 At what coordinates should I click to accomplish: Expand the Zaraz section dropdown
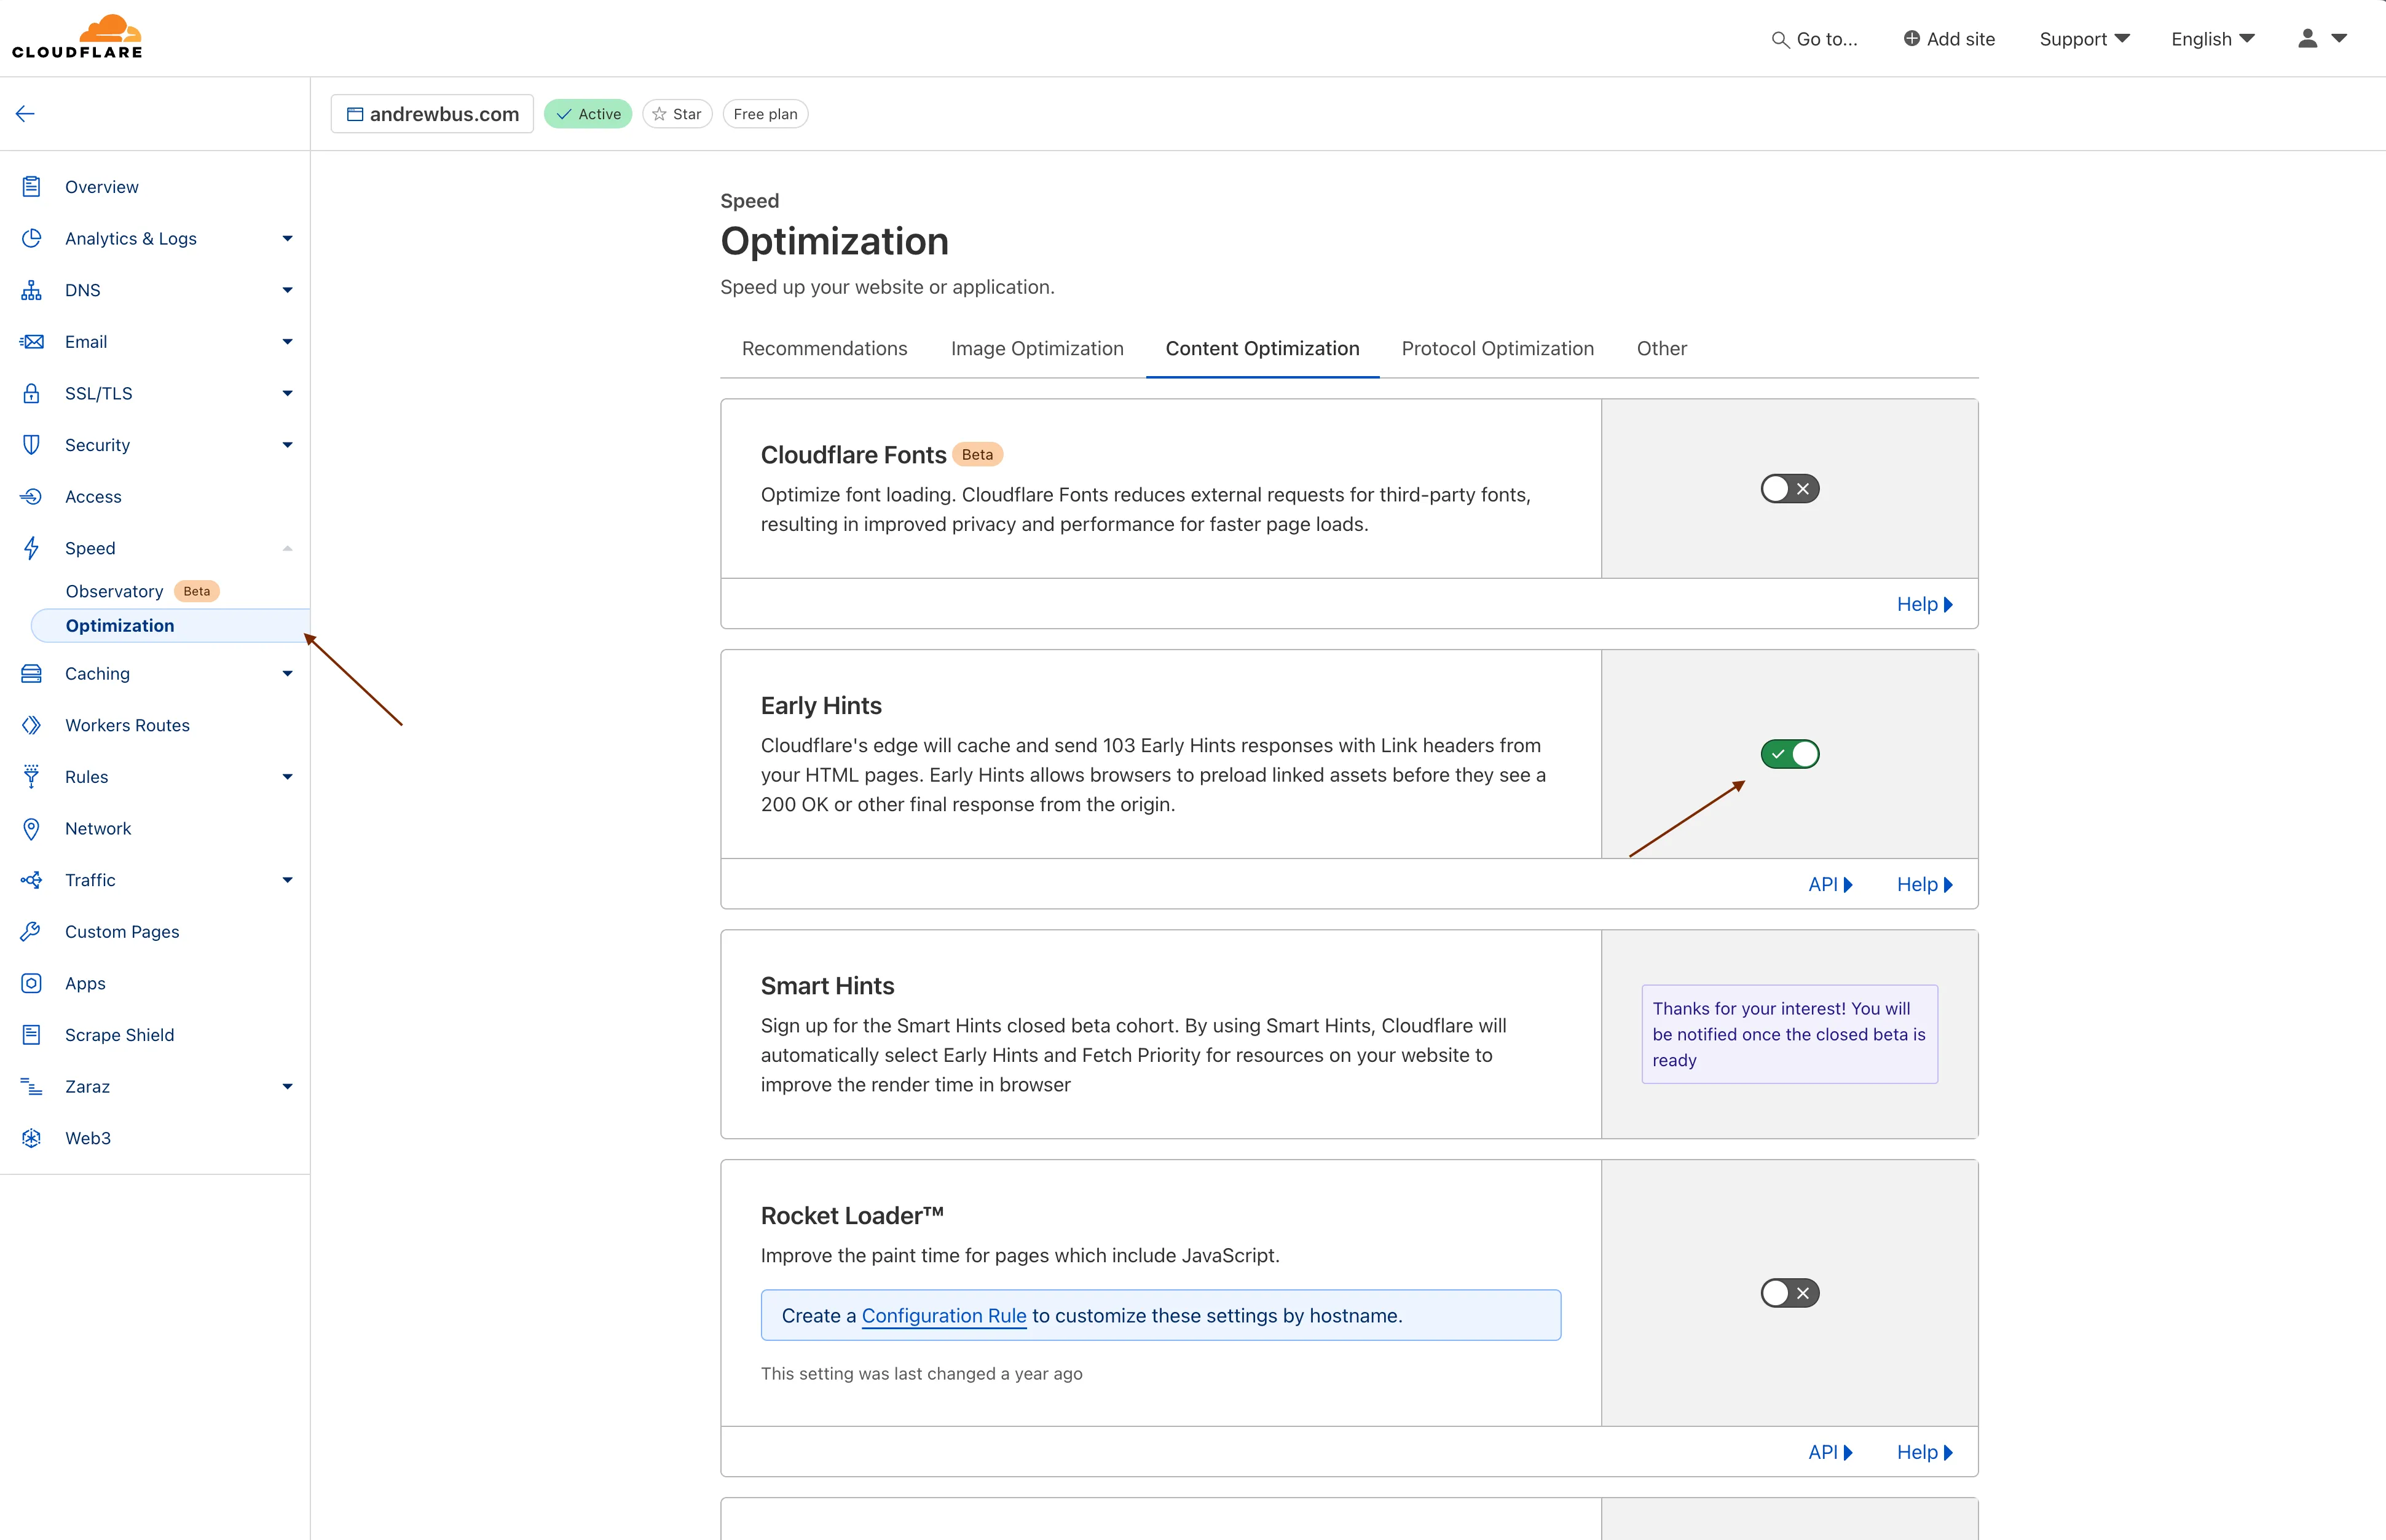coord(283,1086)
